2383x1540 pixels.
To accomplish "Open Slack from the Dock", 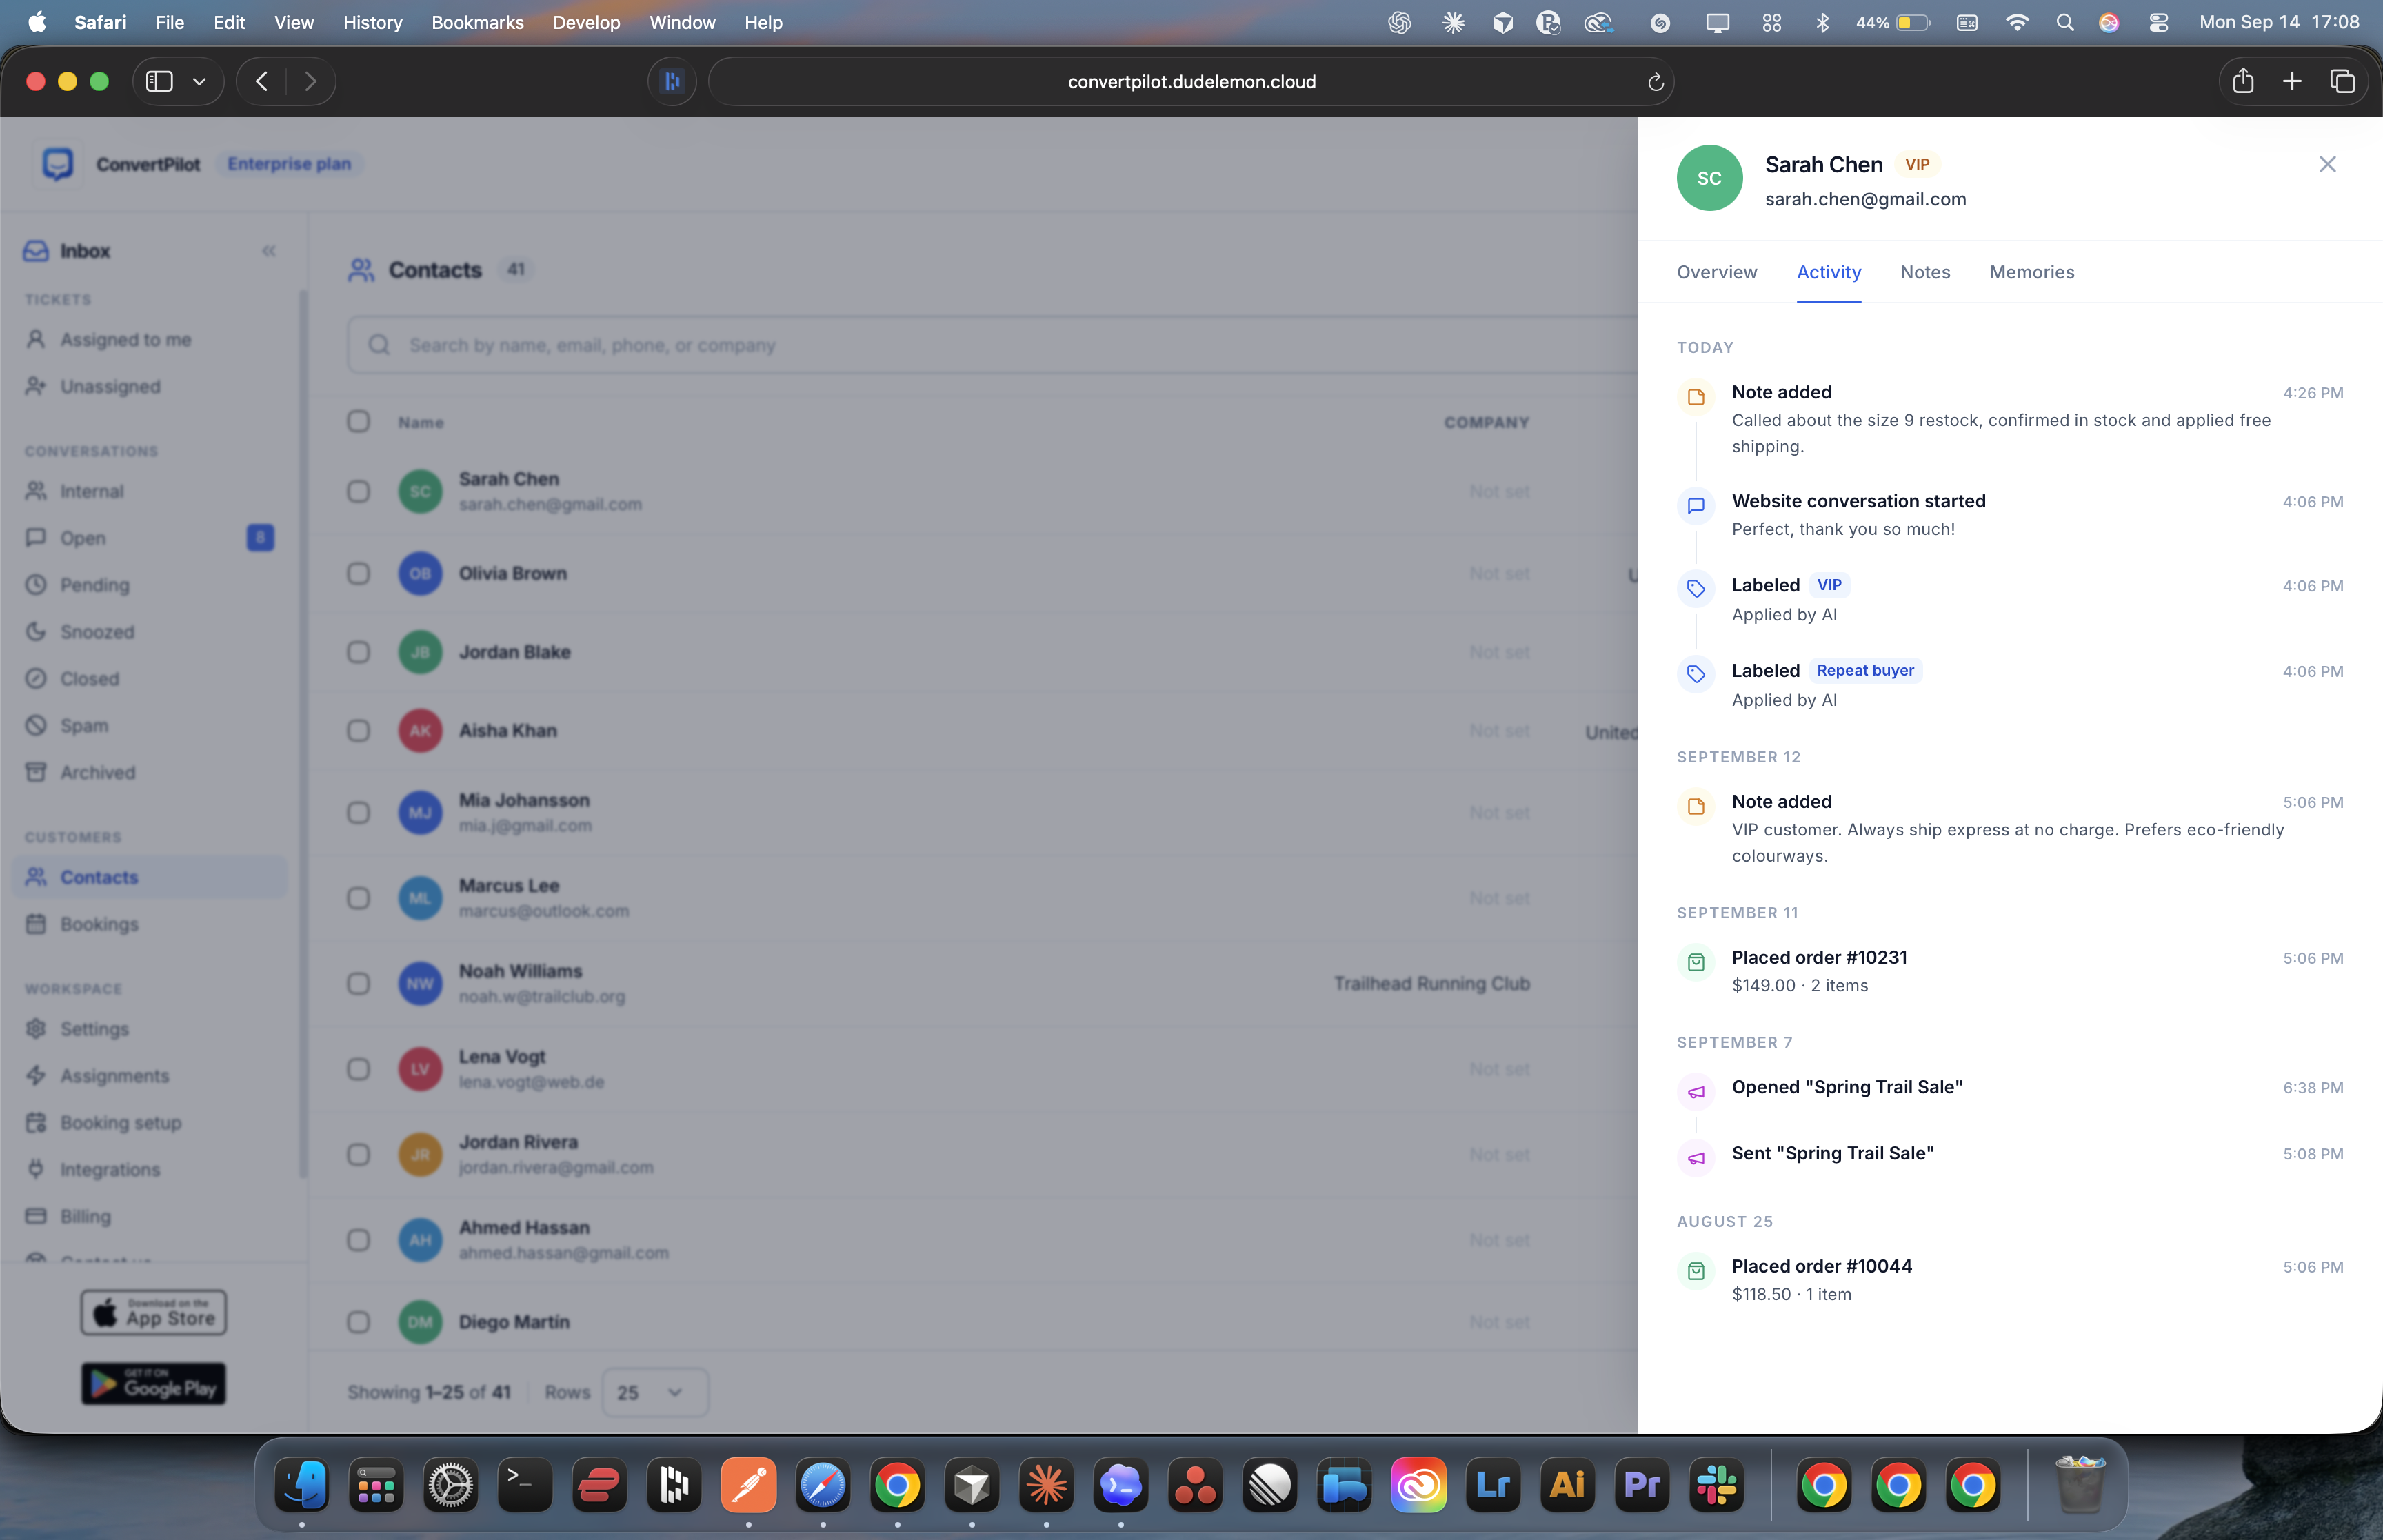I will coord(1716,1485).
